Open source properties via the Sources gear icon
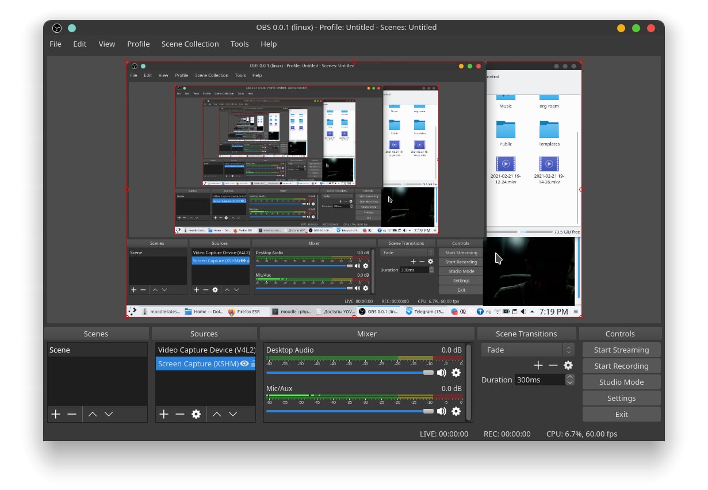The width and height of the screenshot is (708, 490). [196, 414]
